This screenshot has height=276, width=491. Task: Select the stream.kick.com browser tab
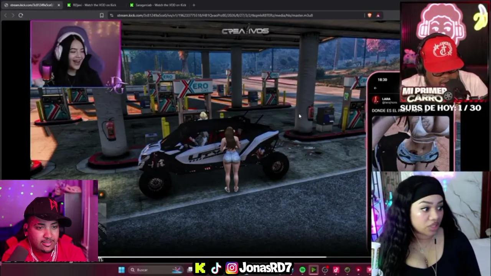(x=31, y=5)
